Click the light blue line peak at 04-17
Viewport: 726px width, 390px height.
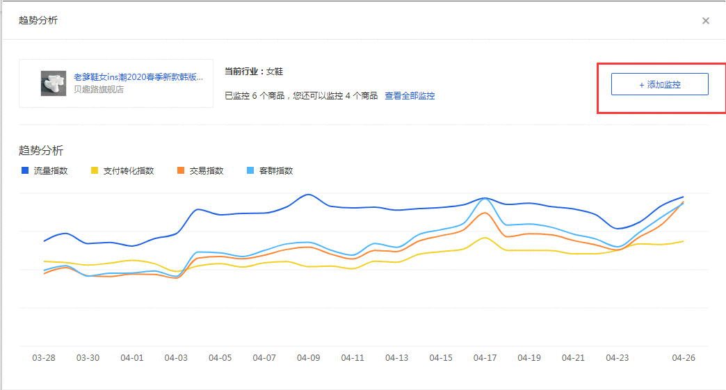tap(485, 199)
